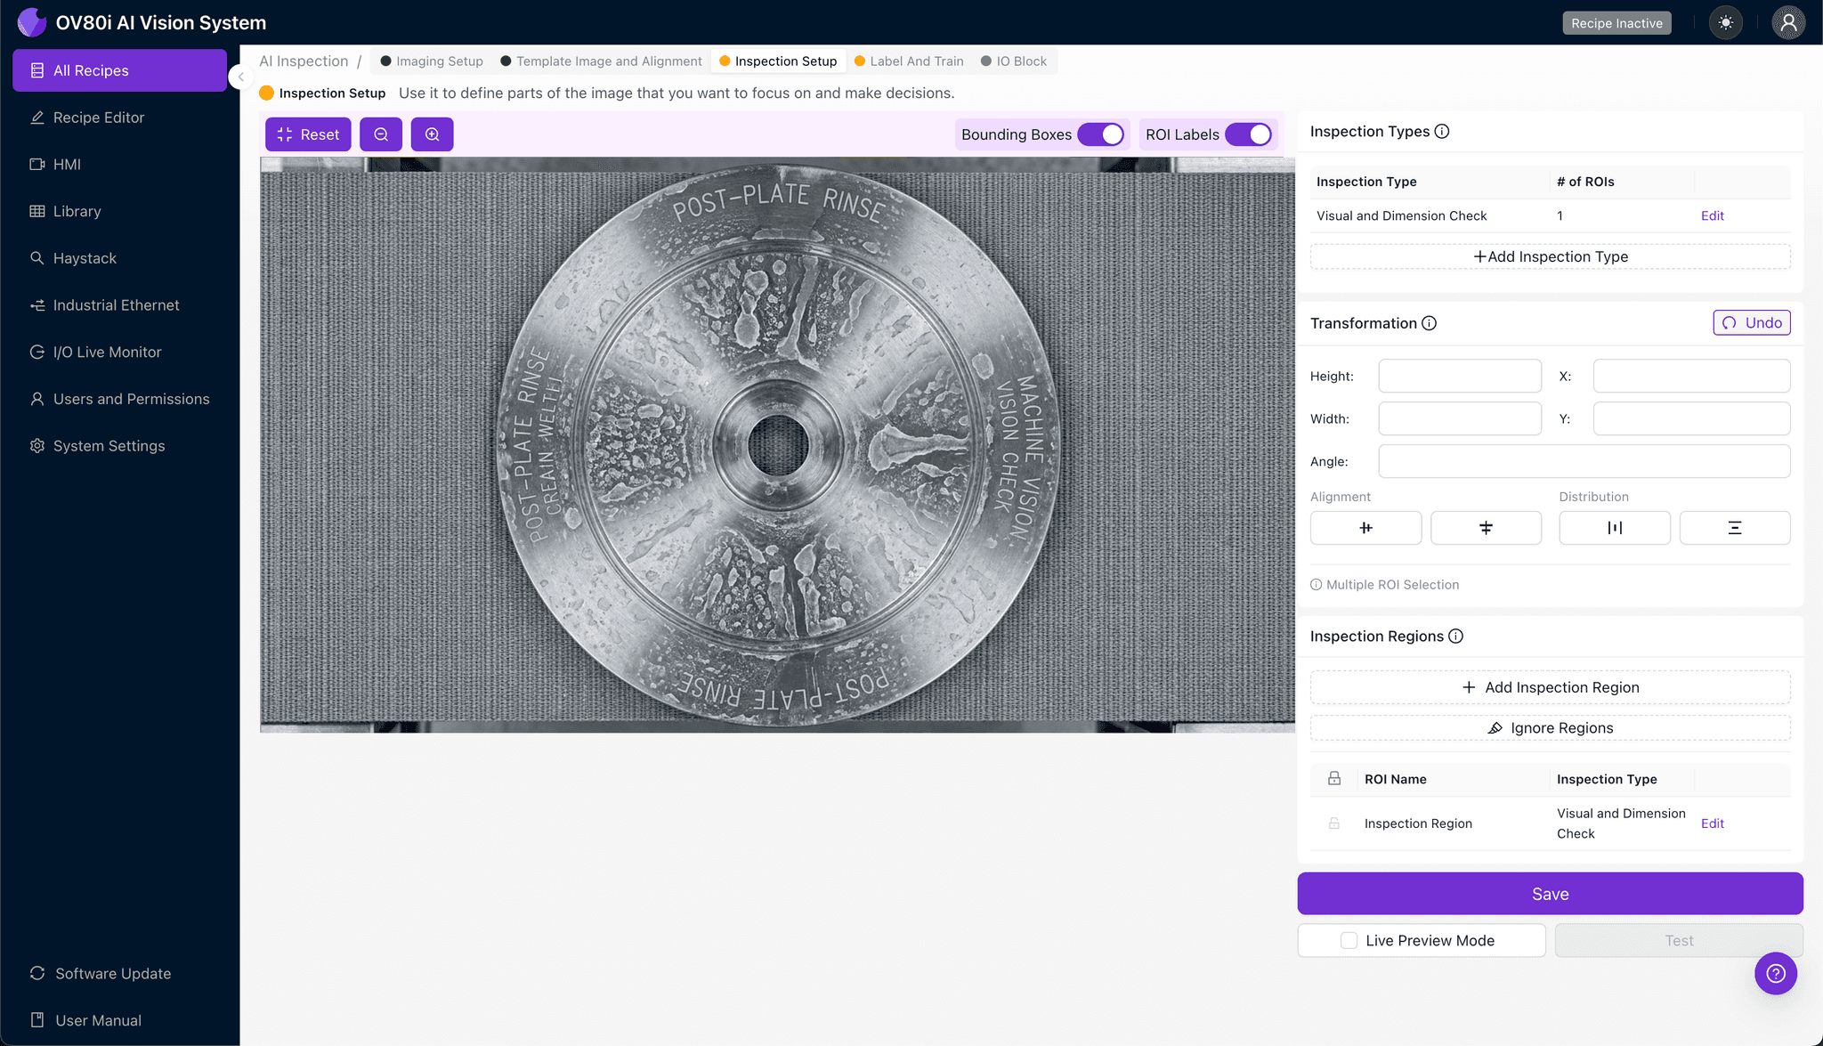Click the Inspection Types info icon
The image size is (1823, 1046).
click(1442, 132)
